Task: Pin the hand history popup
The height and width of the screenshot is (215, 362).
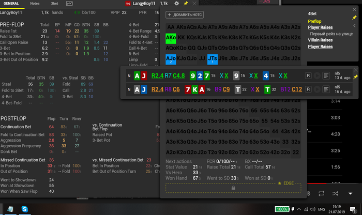Action: tap(356, 77)
